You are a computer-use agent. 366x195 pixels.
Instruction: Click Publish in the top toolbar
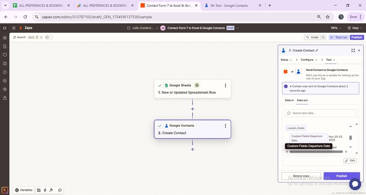click(x=357, y=38)
